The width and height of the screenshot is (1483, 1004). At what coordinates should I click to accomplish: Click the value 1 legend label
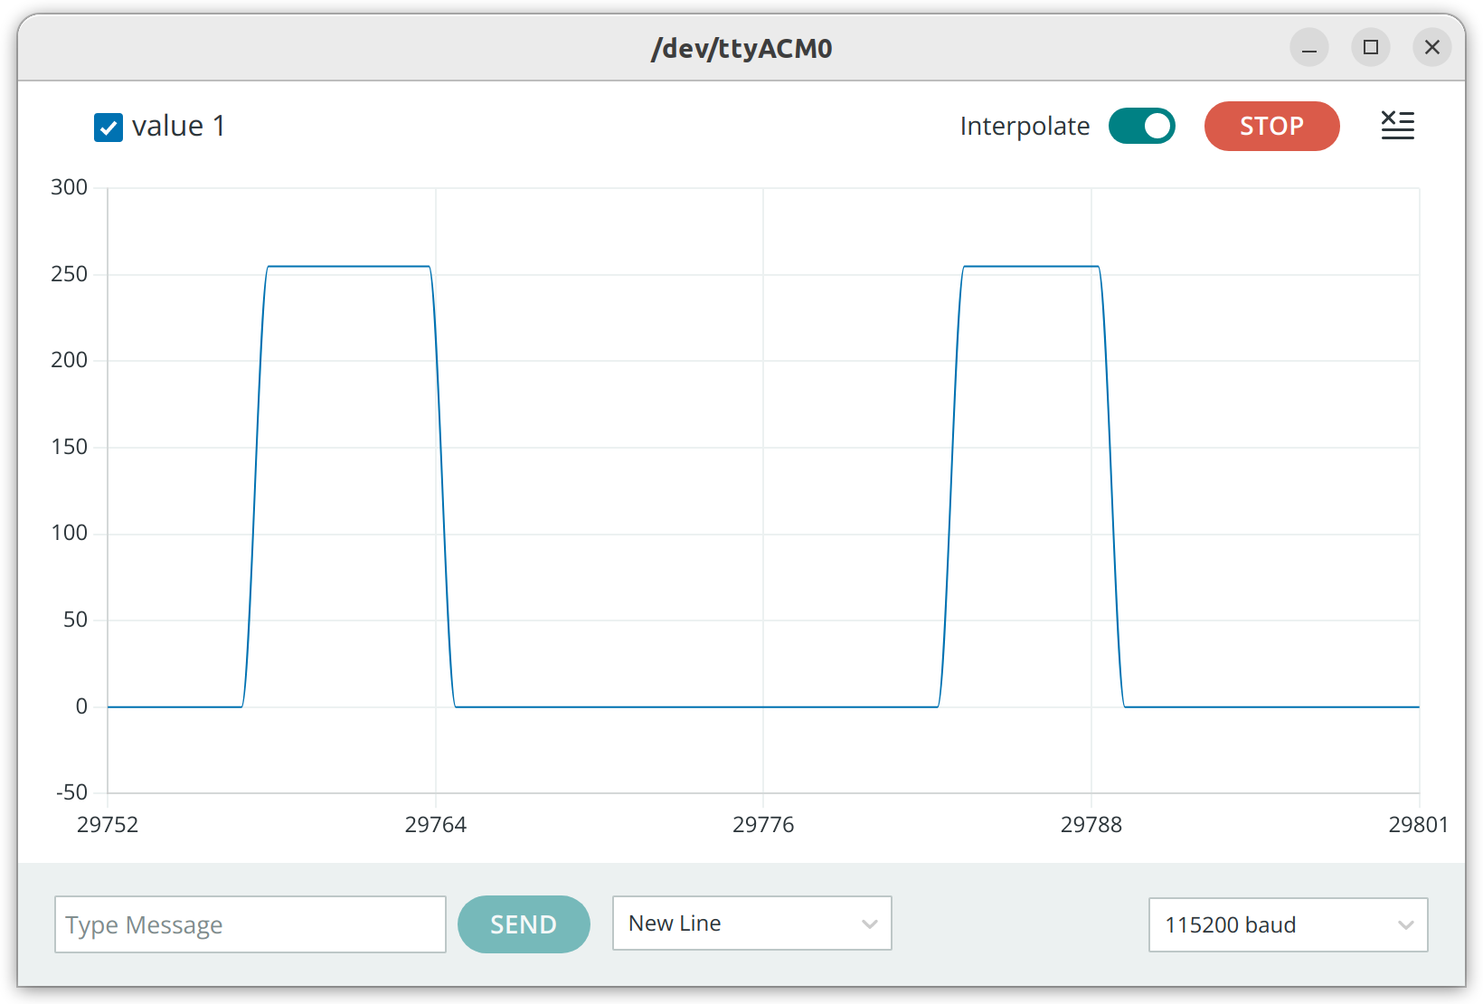(x=178, y=126)
